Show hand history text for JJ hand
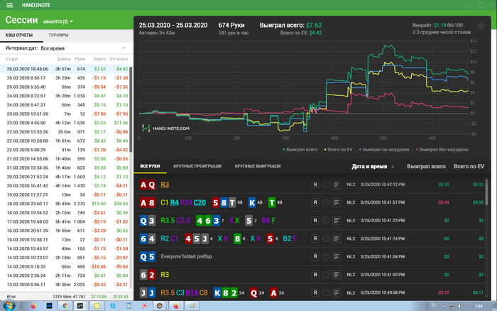Viewport: 497px width, 311px height. point(337,293)
